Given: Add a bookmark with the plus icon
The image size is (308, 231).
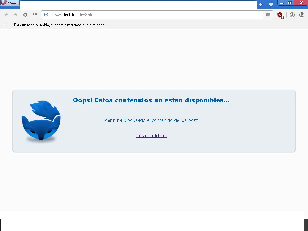Looking at the screenshot, I should pyautogui.click(x=6, y=25).
